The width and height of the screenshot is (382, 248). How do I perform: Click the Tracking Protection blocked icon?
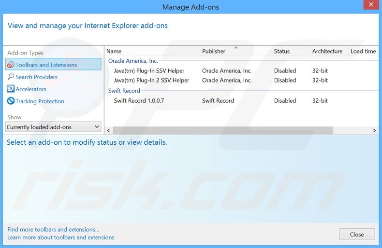pos(11,101)
